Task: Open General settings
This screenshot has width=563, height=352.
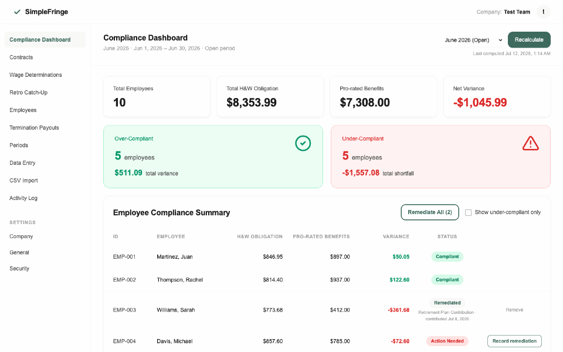Action: [x=19, y=252]
